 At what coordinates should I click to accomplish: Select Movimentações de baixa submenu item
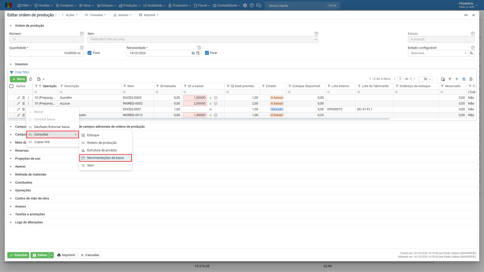[x=106, y=158]
